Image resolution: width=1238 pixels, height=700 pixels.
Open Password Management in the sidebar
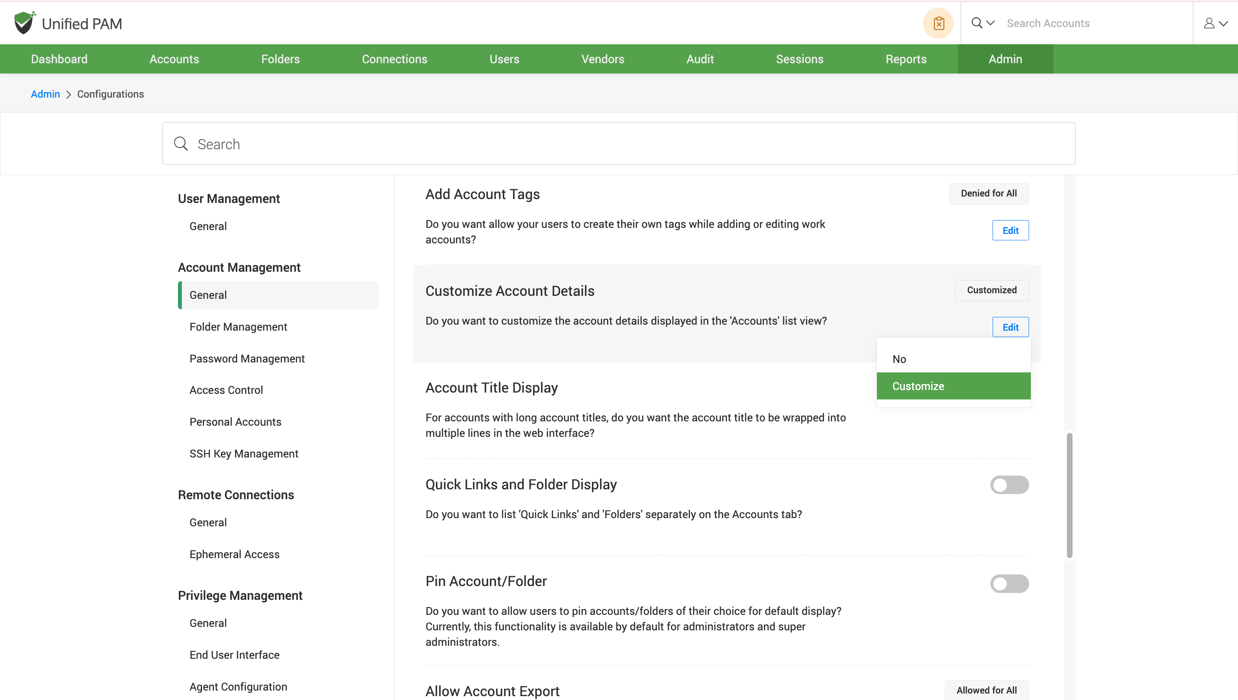[247, 359]
